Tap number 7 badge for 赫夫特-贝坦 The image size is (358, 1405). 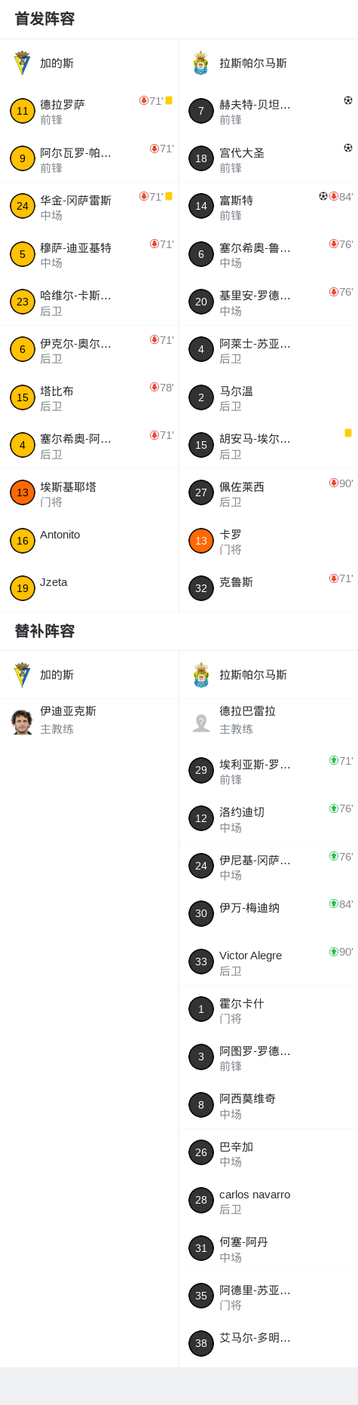(201, 111)
